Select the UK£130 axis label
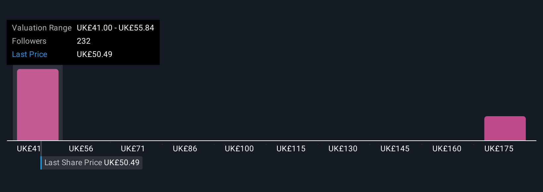The image size is (543, 192). pyautogui.click(x=343, y=149)
